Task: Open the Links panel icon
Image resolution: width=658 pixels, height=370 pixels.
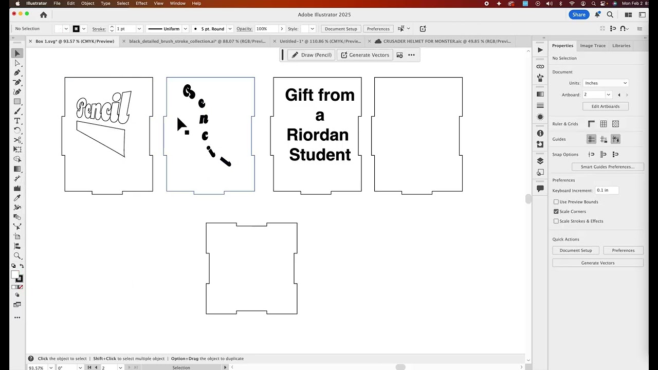Action: [x=540, y=66]
